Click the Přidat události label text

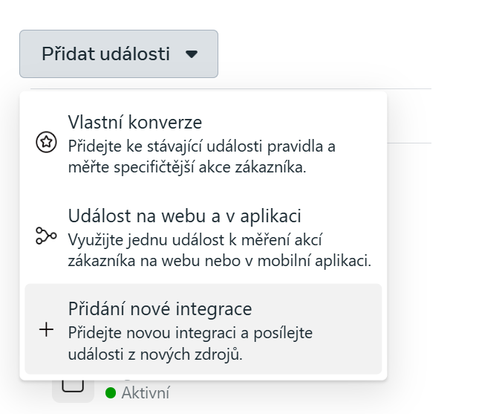coord(105,54)
